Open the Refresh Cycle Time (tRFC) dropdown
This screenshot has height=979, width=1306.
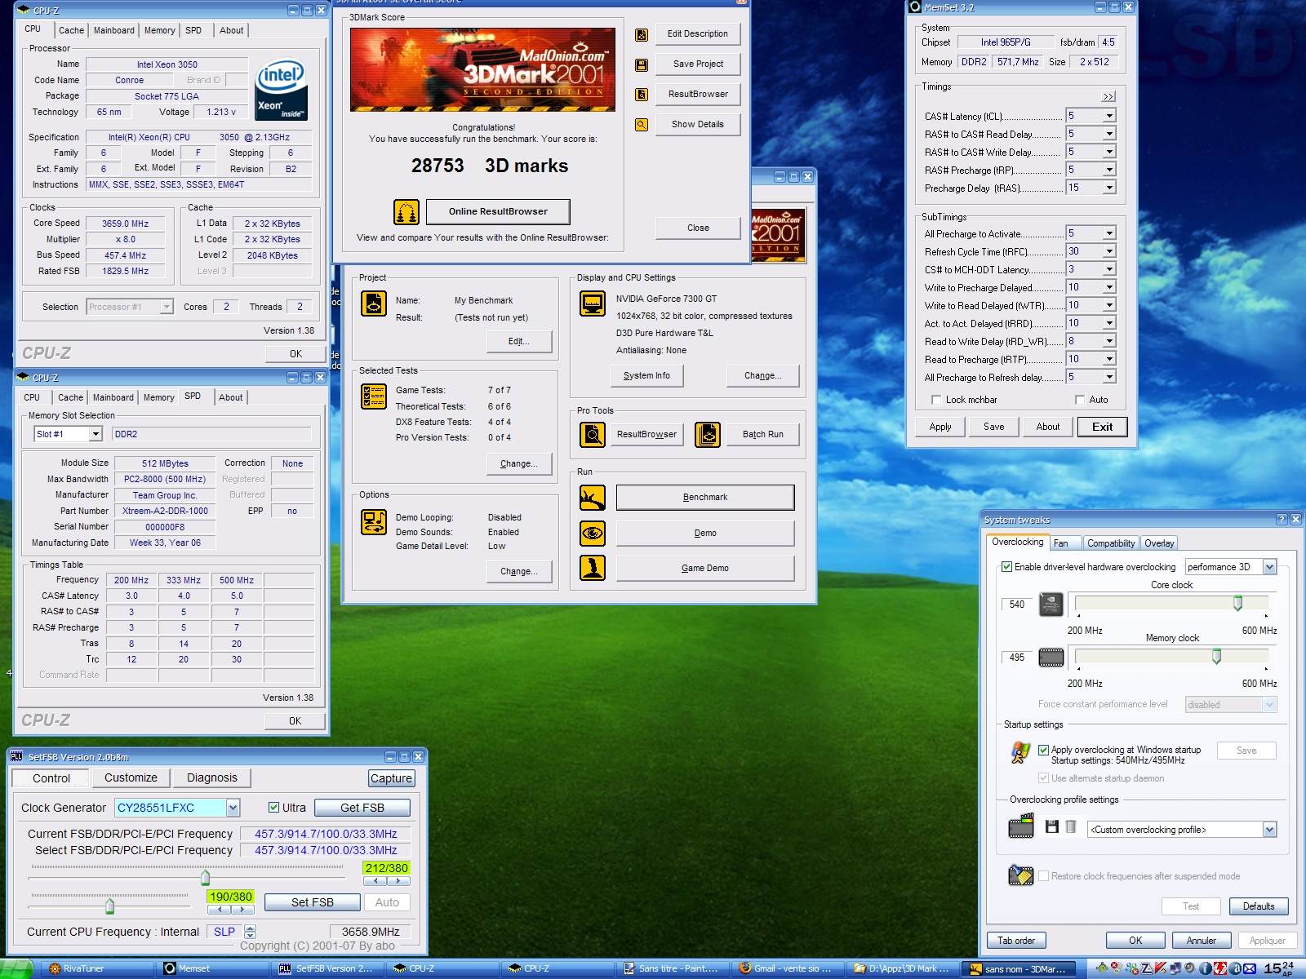click(1109, 251)
